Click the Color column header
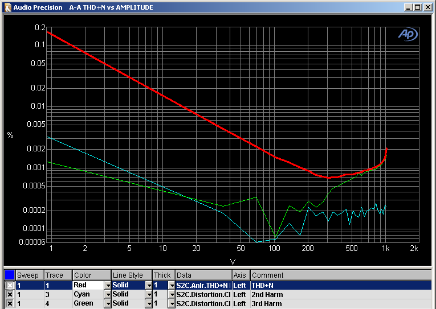Viewport: 436px width, 309px height. 92,275
